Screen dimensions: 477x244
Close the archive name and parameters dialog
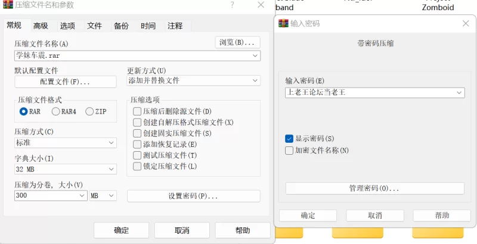(261, 5)
